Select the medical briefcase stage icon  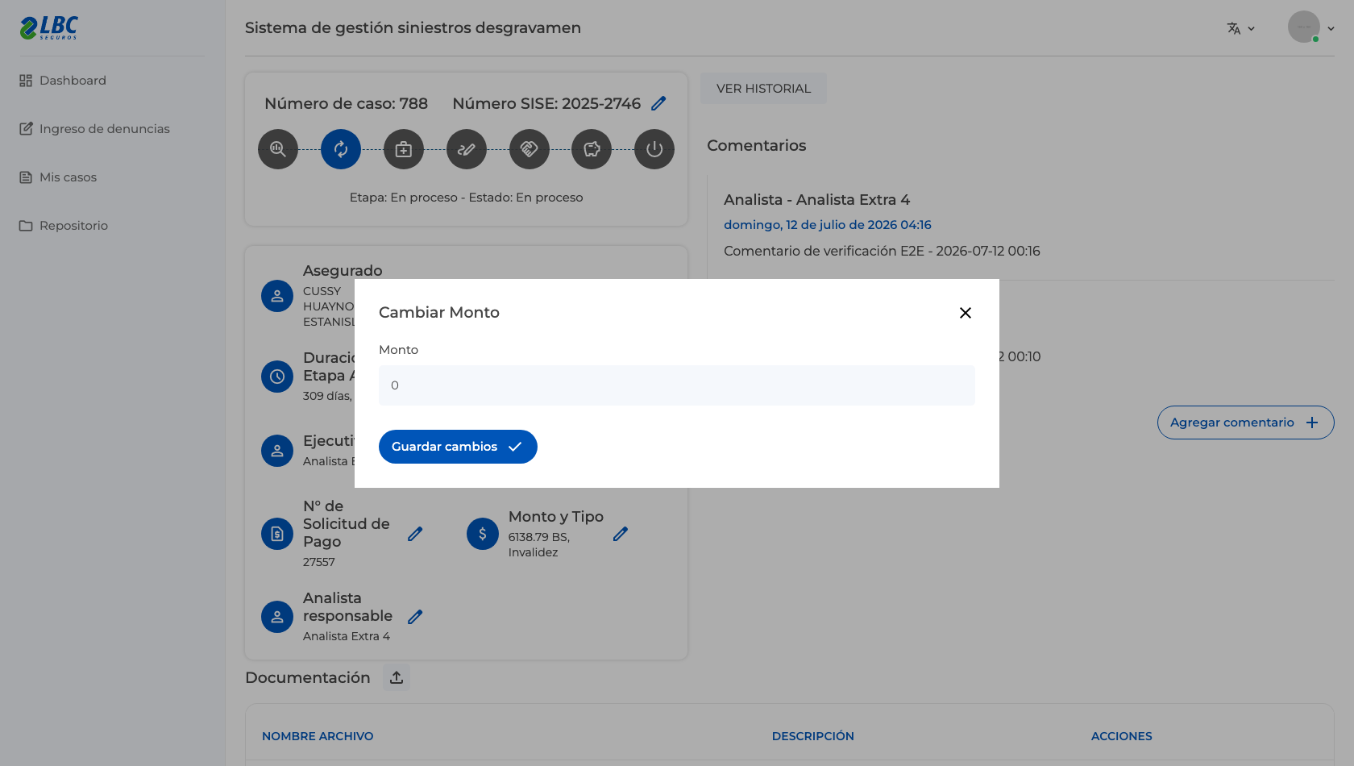click(x=404, y=149)
